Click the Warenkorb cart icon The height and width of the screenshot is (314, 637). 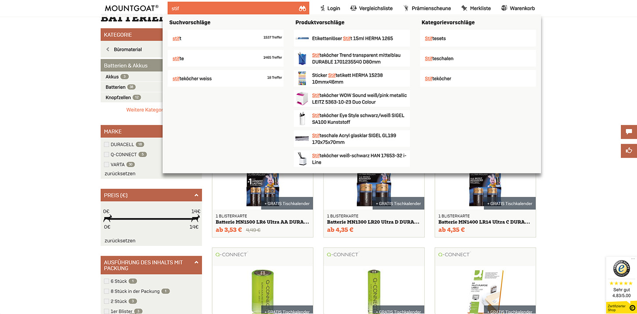pyautogui.click(x=504, y=8)
